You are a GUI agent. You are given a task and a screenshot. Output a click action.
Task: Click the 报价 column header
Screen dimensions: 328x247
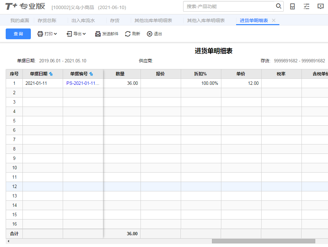[160, 74]
